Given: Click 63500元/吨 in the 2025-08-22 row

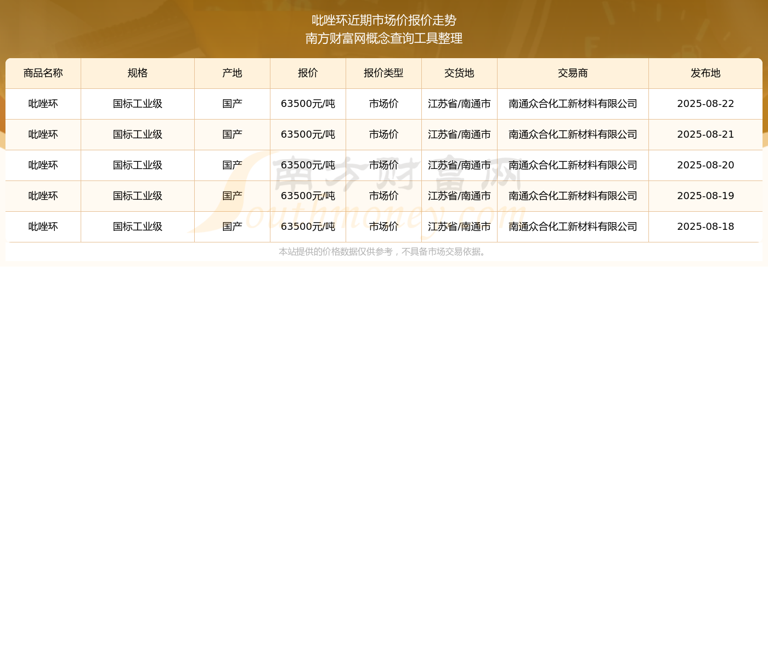Looking at the screenshot, I should click(308, 104).
